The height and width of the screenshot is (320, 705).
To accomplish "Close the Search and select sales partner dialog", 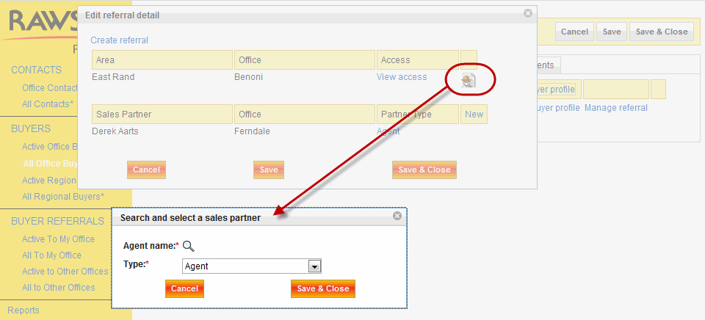I will coord(397,217).
